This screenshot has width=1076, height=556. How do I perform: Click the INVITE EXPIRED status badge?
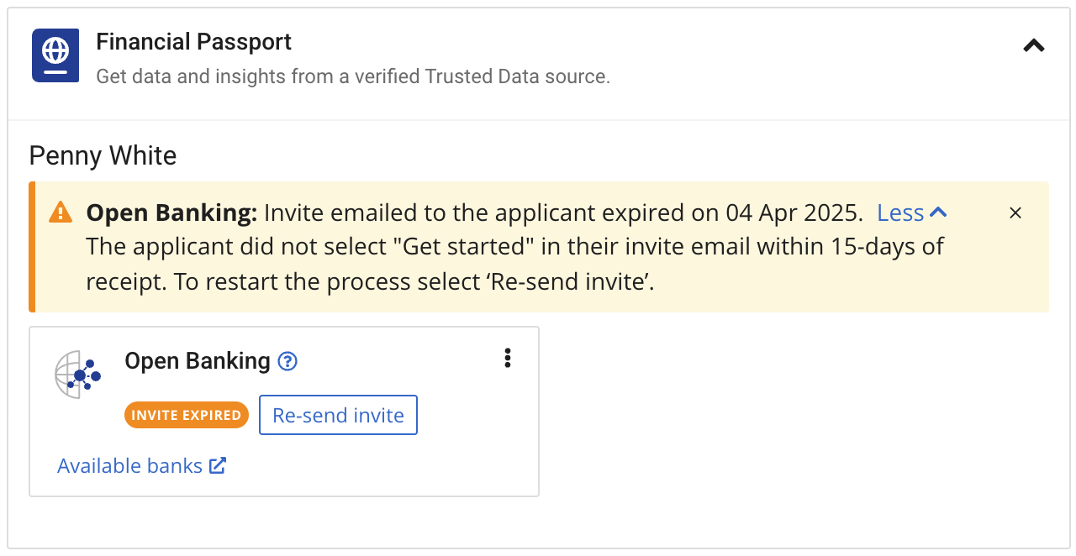pyautogui.click(x=187, y=415)
